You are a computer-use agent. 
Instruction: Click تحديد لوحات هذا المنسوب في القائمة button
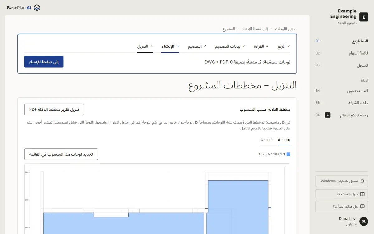[x=61, y=154]
